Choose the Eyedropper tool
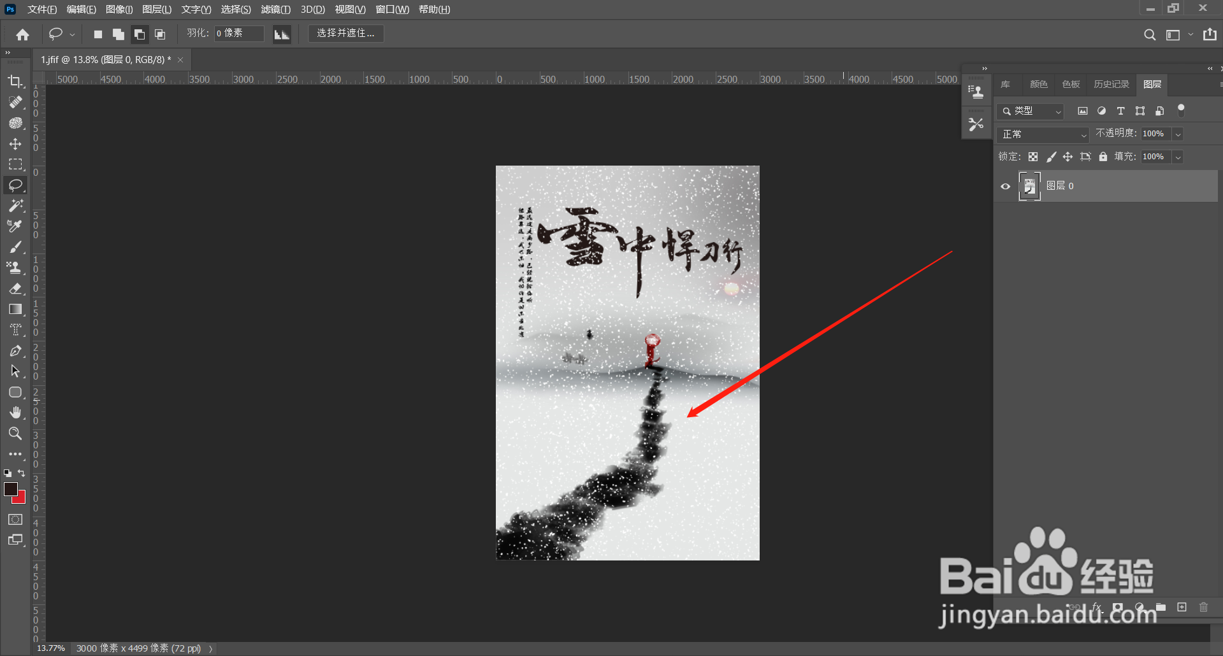The height and width of the screenshot is (656, 1223). point(15,226)
